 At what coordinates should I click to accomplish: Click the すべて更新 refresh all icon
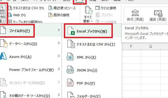coord(89,10)
